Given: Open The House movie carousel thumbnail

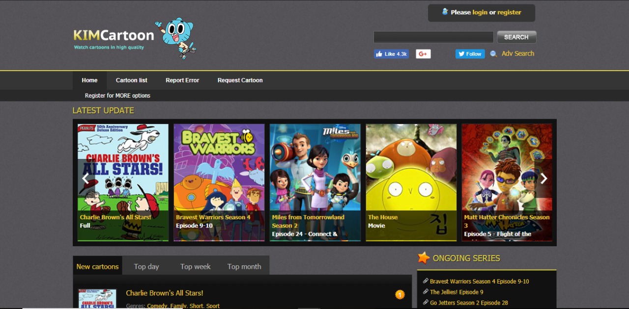Looking at the screenshot, I should click(x=411, y=182).
